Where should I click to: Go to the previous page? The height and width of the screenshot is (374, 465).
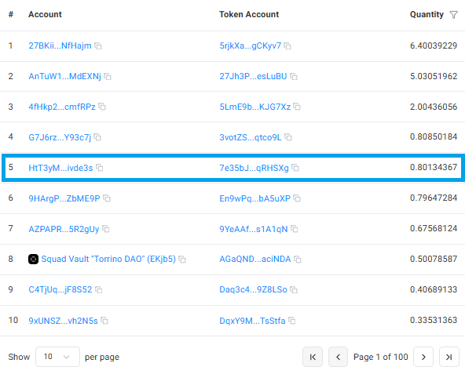(338, 357)
